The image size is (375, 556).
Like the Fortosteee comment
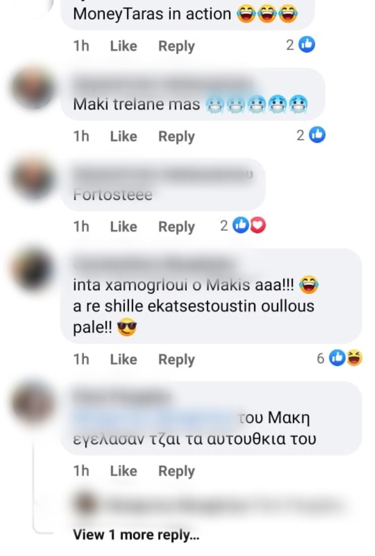click(x=123, y=227)
